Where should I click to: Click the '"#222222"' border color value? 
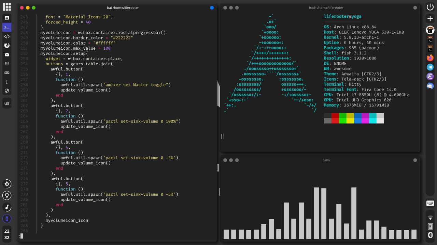[122, 38]
